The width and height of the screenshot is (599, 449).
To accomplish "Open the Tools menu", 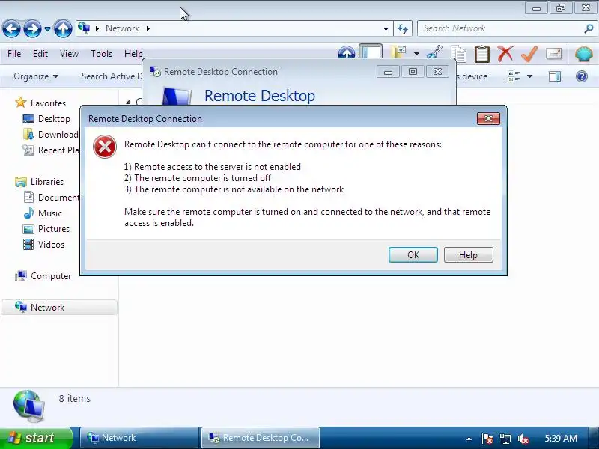I will [x=101, y=53].
